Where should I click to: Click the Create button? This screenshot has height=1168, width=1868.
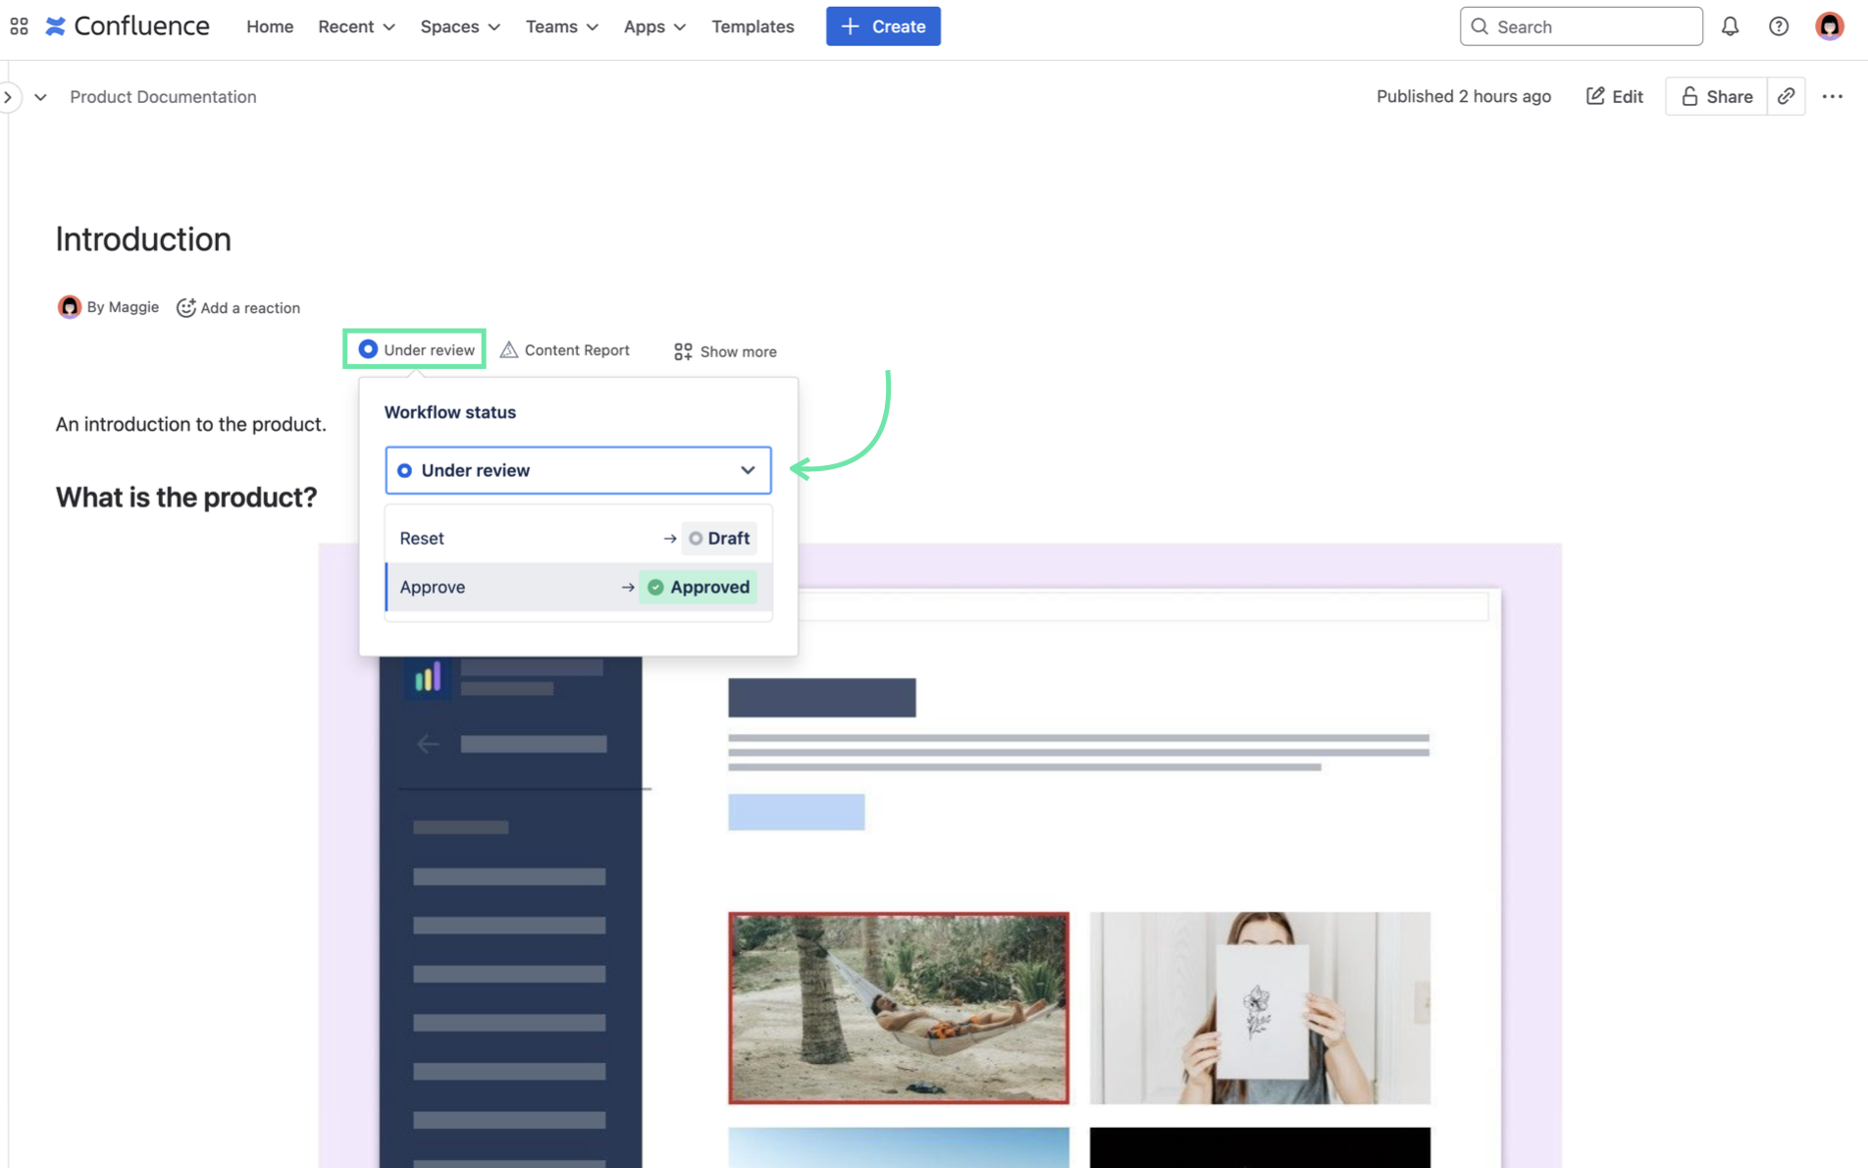point(882,27)
